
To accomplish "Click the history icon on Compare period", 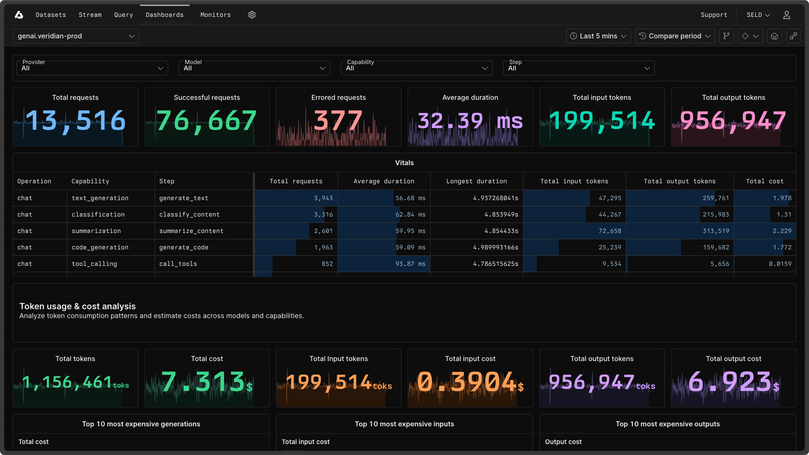I will [x=642, y=36].
